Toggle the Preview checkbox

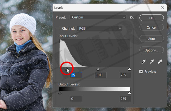tap(141, 72)
